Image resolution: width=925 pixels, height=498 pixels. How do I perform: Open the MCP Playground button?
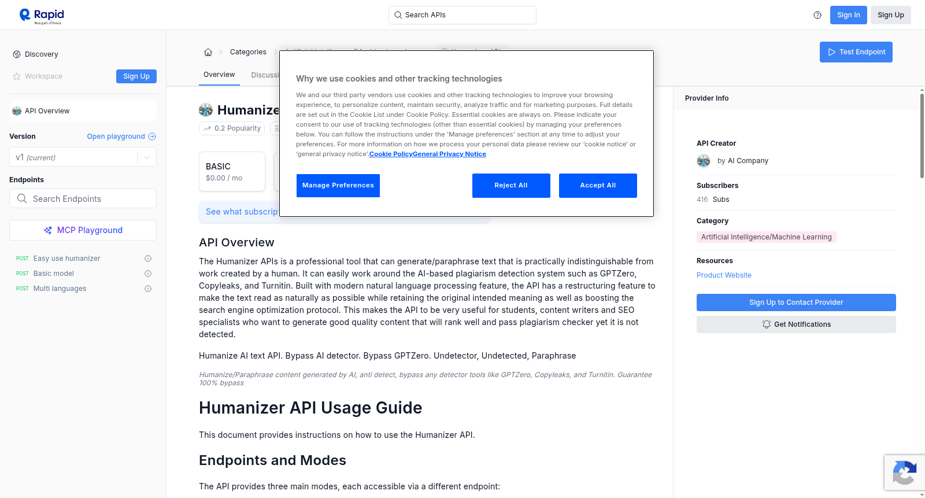coord(83,230)
